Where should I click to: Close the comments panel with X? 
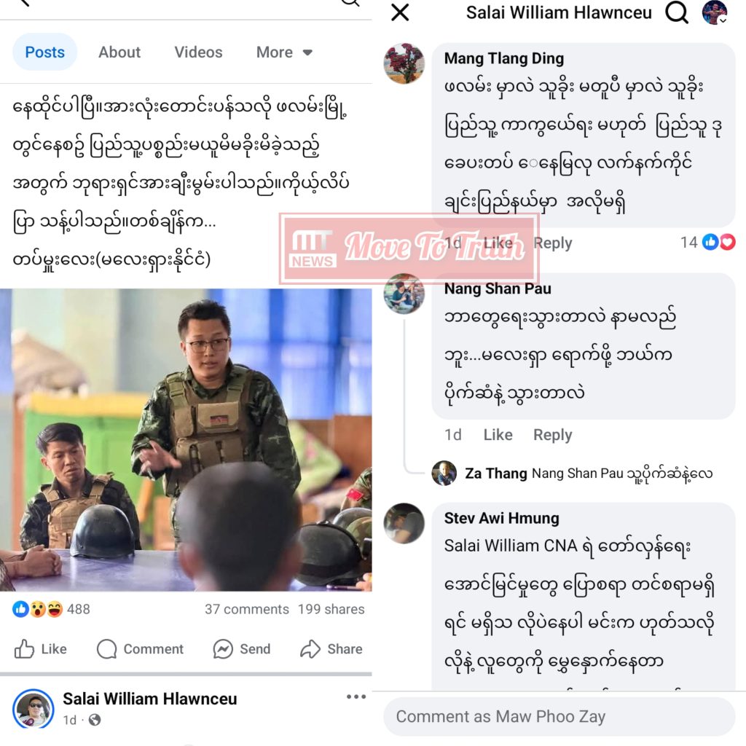tap(400, 12)
